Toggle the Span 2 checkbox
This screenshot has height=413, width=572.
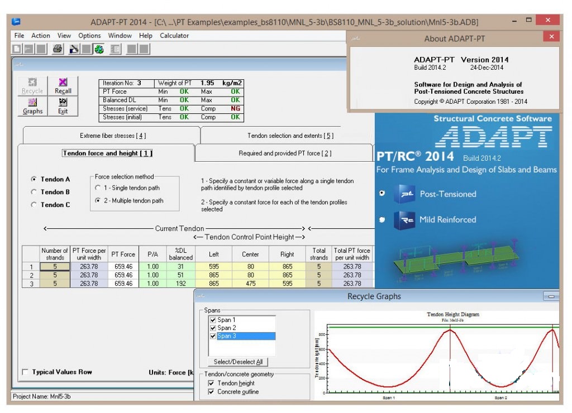tap(213, 328)
